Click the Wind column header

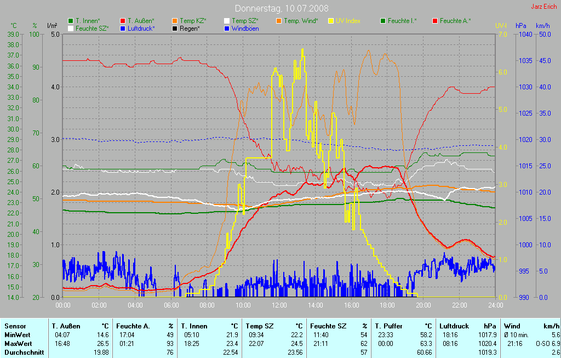512,326
